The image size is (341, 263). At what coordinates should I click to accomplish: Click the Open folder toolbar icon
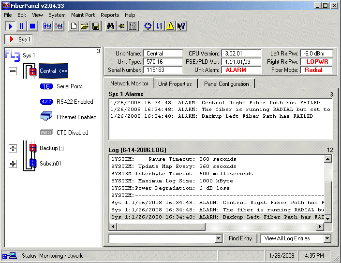click(85, 26)
